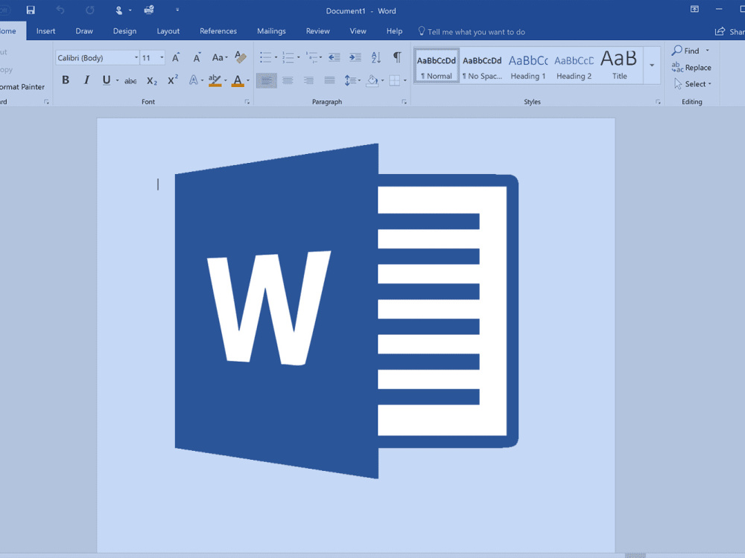Click the Ribbon Display Options icon

(694, 9)
